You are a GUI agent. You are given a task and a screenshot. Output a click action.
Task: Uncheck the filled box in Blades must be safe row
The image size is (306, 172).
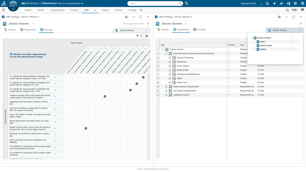coord(86,128)
